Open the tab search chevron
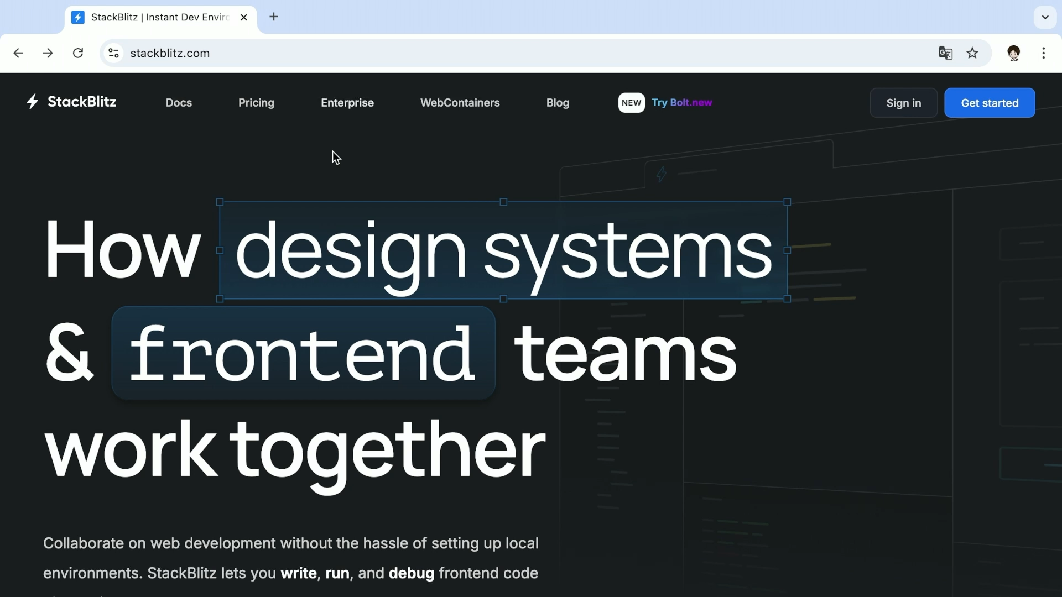 point(1046,17)
